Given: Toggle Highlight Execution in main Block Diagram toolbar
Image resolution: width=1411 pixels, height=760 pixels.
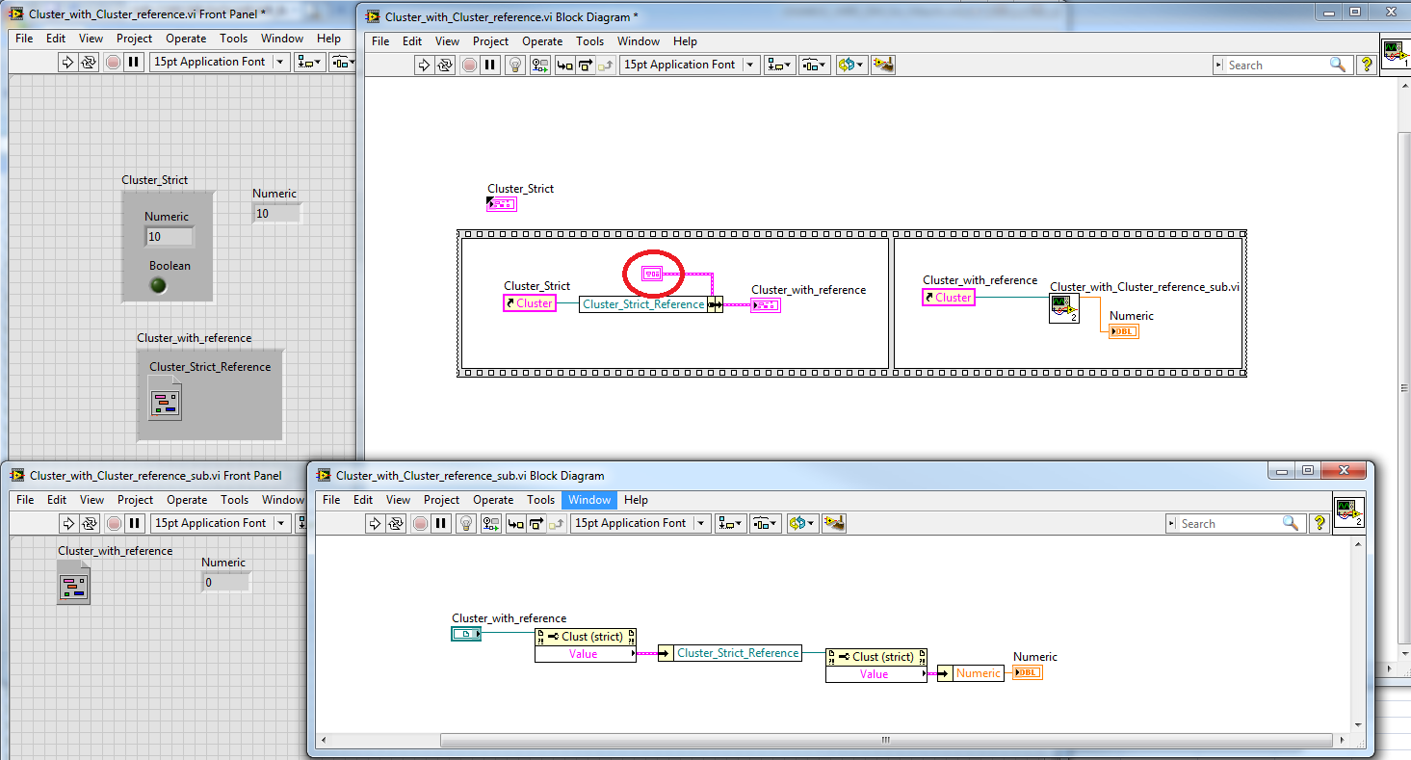Looking at the screenshot, I should 515,65.
